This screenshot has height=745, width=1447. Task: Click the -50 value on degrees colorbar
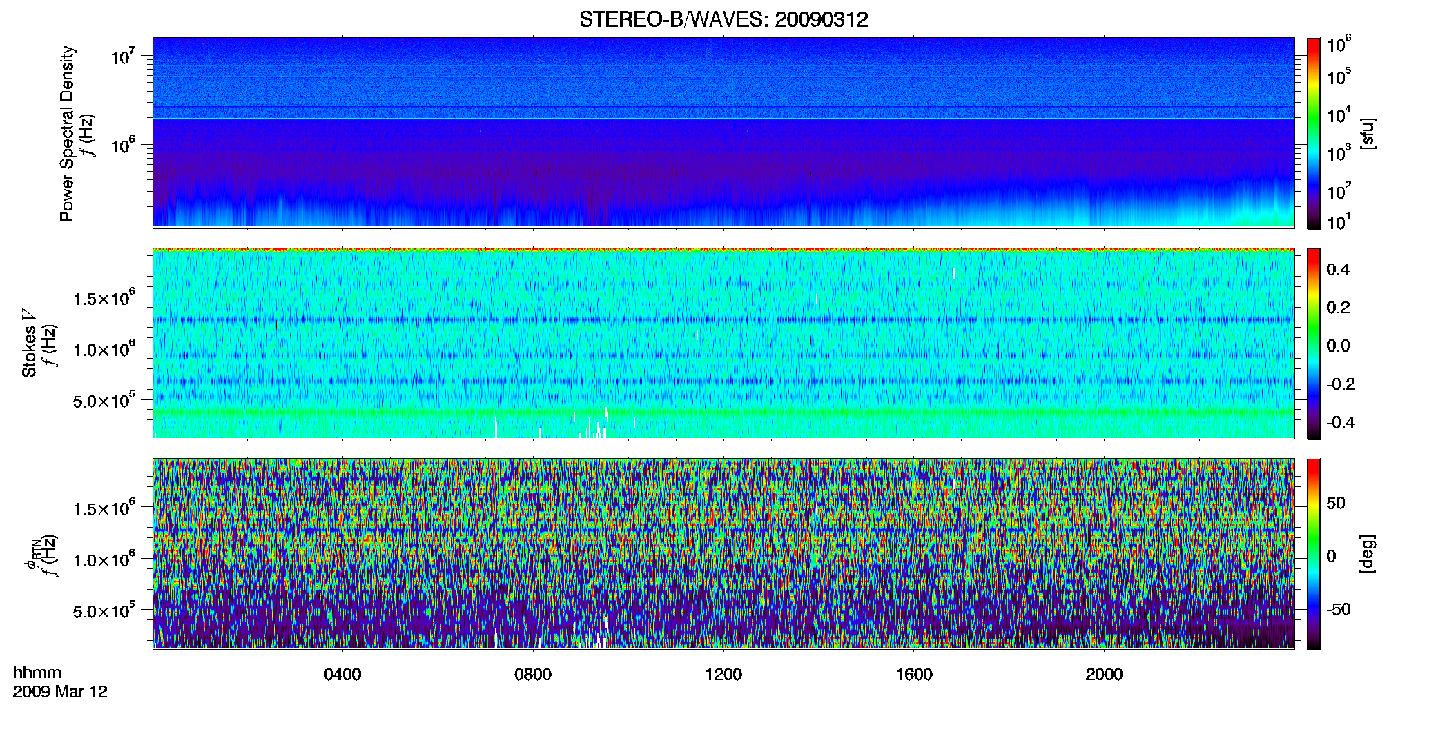point(1339,609)
